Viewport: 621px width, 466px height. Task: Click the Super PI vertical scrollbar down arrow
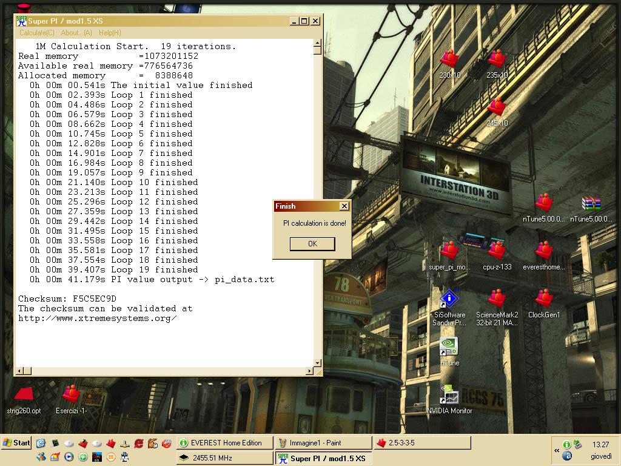(x=317, y=363)
